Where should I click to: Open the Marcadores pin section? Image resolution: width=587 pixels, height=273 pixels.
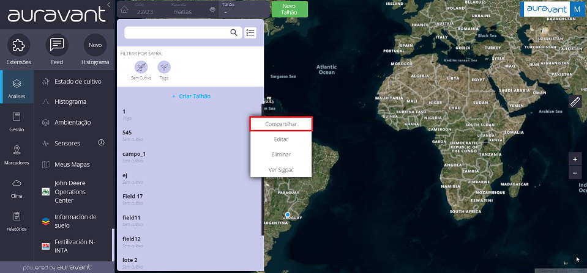pyautogui.click(x=17, y=155)
